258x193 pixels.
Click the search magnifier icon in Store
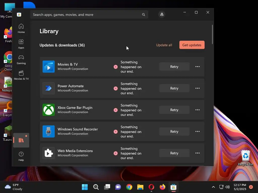pos(143,15)
